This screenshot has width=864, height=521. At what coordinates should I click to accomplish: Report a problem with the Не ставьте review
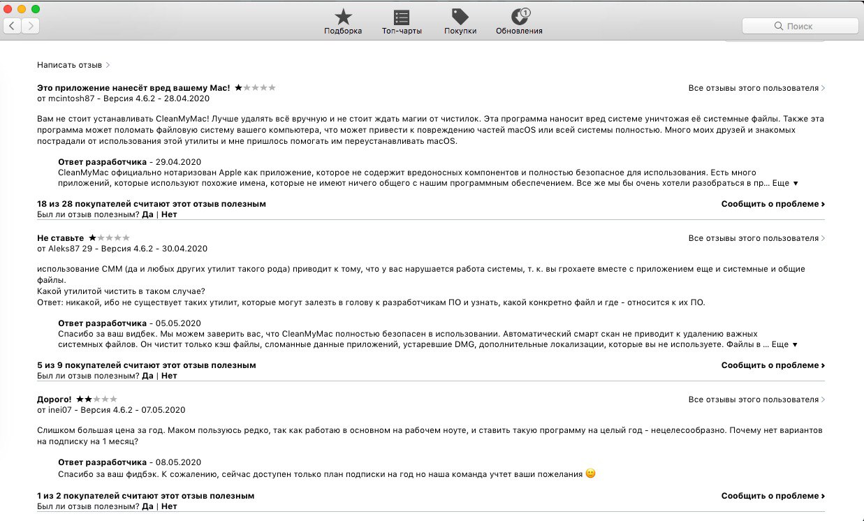coord(773,365)
